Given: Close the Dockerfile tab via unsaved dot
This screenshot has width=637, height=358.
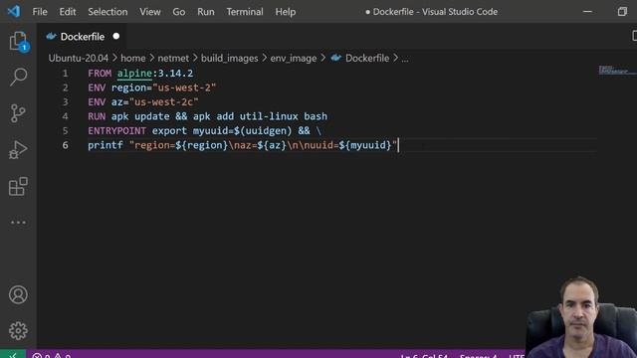Looking at the screenshot, I should 116,36.
